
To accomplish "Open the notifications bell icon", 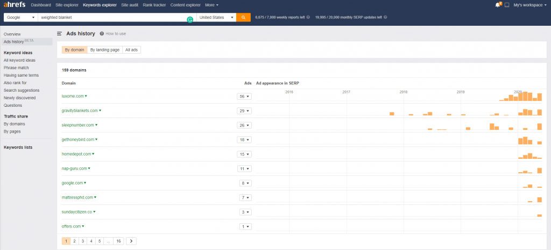I will point(497,5).
